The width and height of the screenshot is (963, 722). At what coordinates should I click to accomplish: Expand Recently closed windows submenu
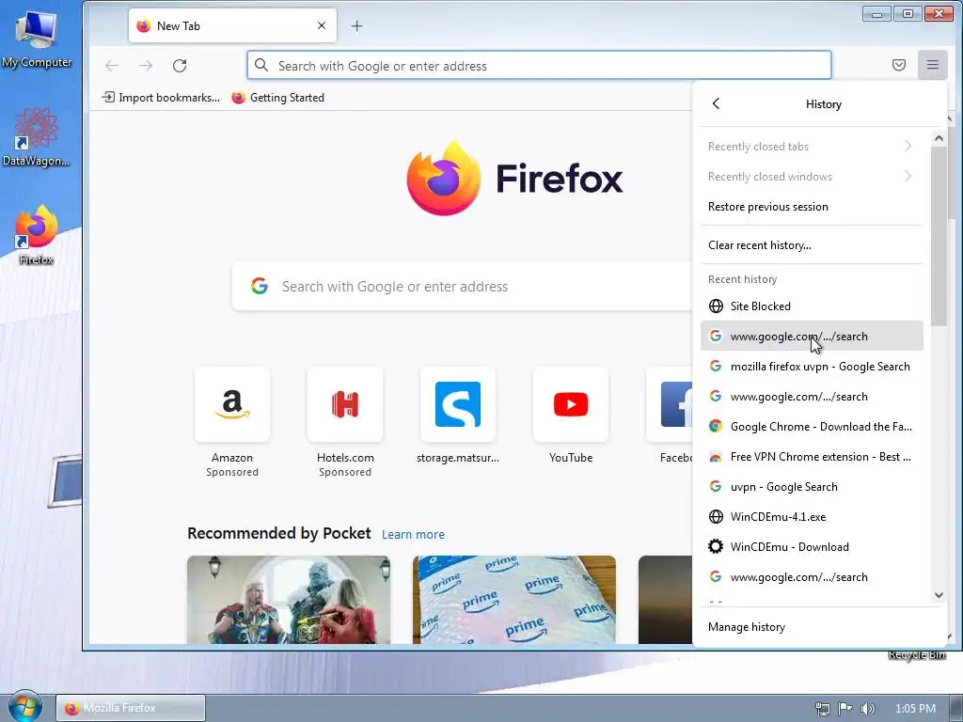[x=812, y=176]
